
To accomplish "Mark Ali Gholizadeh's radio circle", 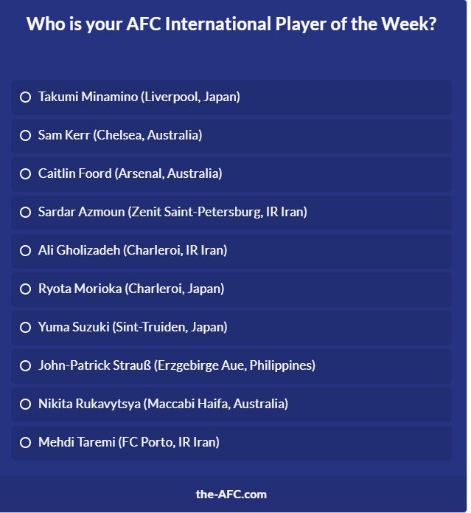I will tap(25, 250).
